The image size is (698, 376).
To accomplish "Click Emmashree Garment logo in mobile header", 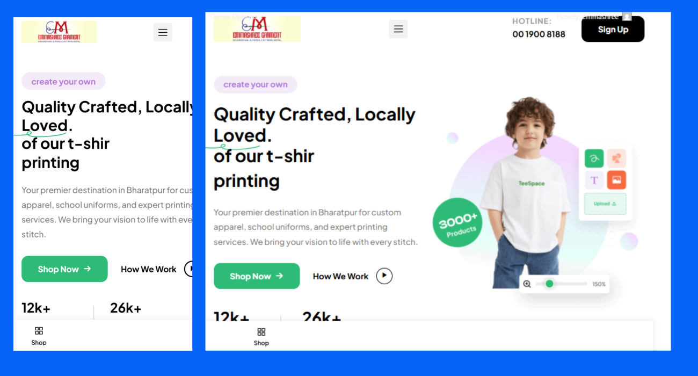I will pos(59,32).
